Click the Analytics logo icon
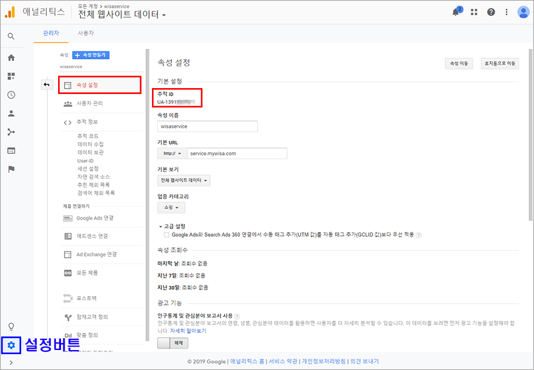534x370 pixels. [x=10, y=12]
